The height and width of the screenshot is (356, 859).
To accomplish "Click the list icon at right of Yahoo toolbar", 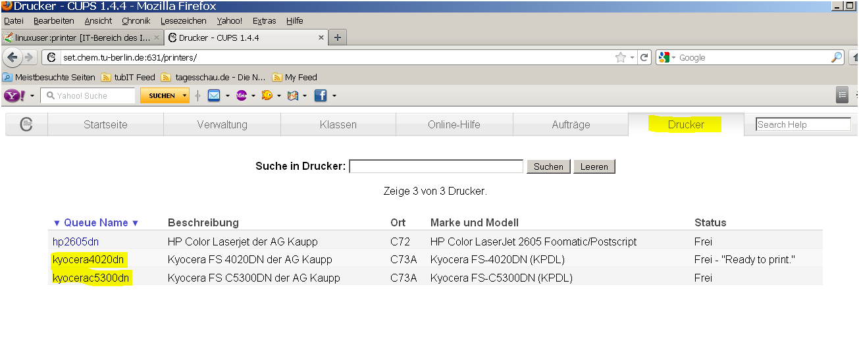I will pyautogui.click(x=843, y=95).
